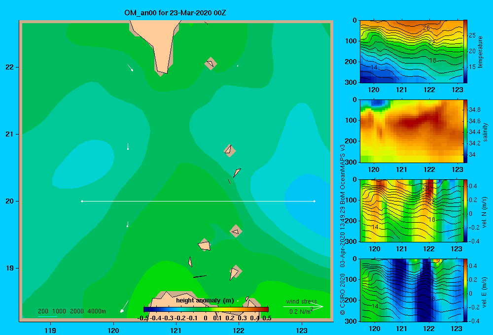Click the '2000' depth contour legend entry
Screen dimensions: 493x335
click(77, 311)
